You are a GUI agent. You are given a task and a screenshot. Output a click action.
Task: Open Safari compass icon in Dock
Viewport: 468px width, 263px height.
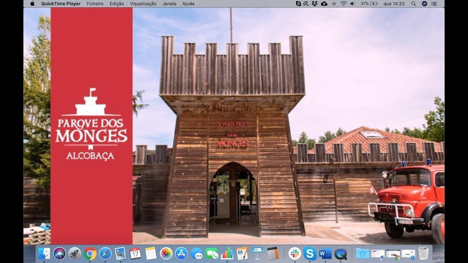click(x=105, y=253)
